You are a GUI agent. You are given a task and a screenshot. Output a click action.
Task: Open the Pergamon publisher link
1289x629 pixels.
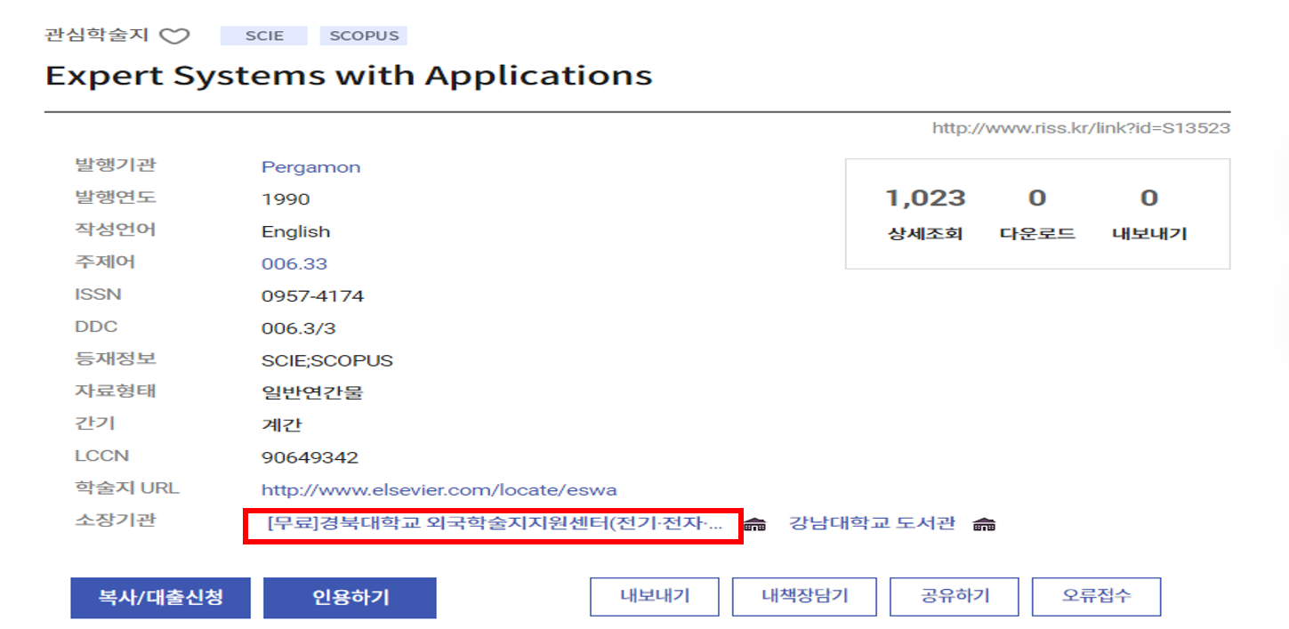[x=310, y=167]
